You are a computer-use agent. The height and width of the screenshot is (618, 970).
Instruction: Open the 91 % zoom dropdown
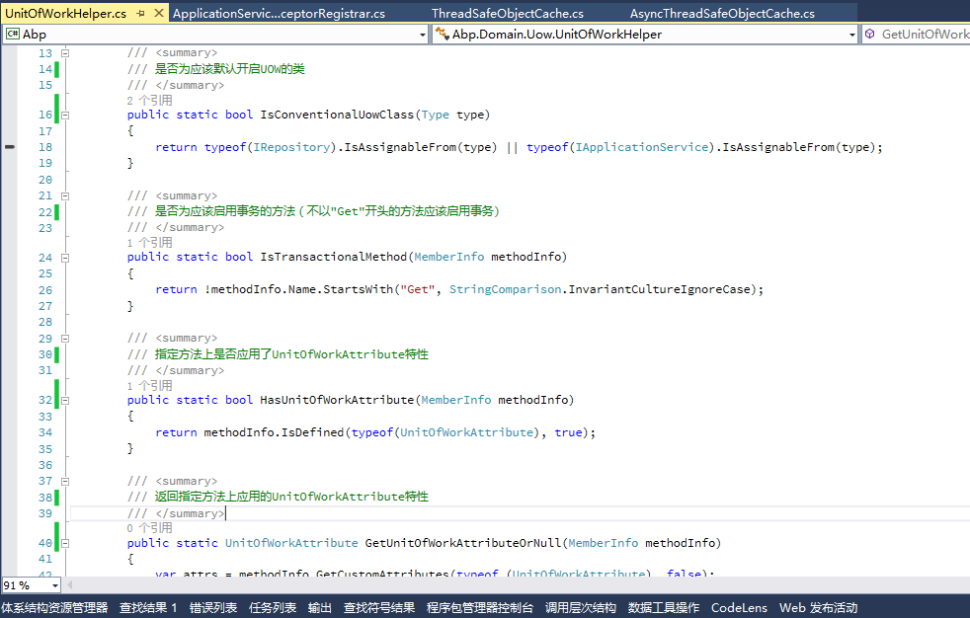55,585
